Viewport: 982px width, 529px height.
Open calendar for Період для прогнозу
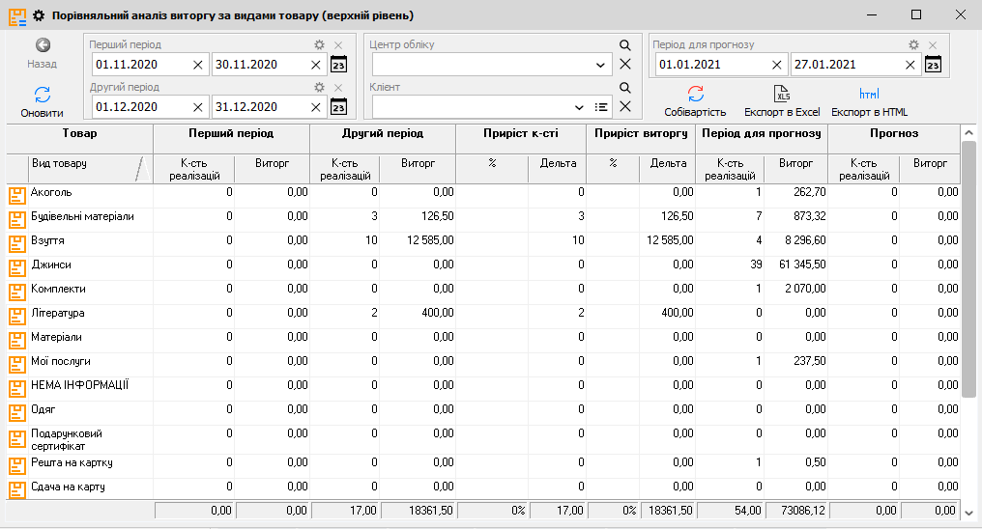tap(932, 65)
